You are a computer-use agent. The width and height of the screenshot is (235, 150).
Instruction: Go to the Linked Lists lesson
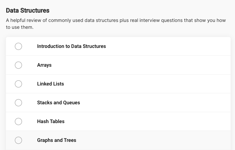click(x=51, y=84)
